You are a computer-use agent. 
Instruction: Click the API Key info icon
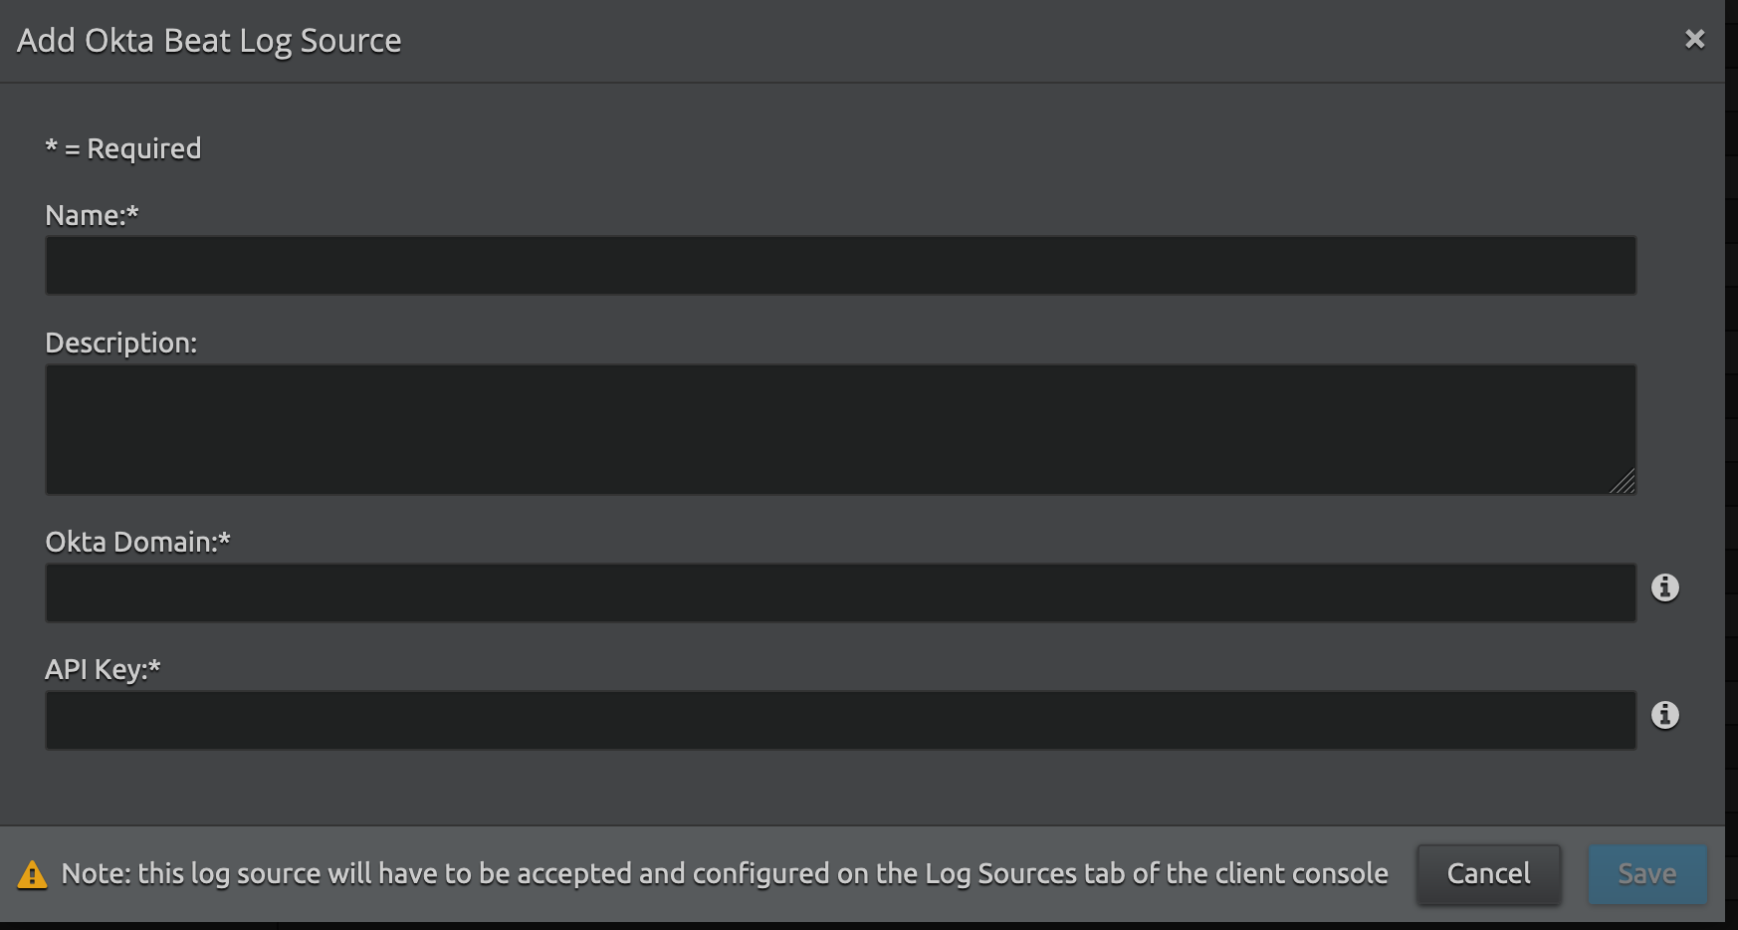(1664, 715)
